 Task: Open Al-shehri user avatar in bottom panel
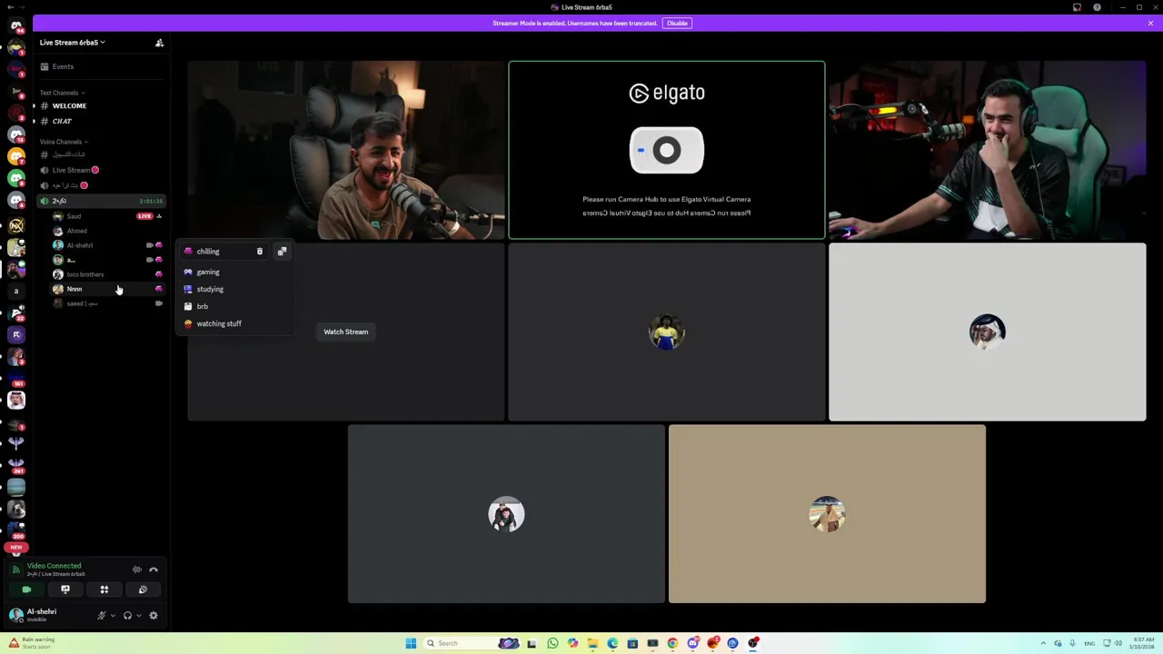click(16, 615)
